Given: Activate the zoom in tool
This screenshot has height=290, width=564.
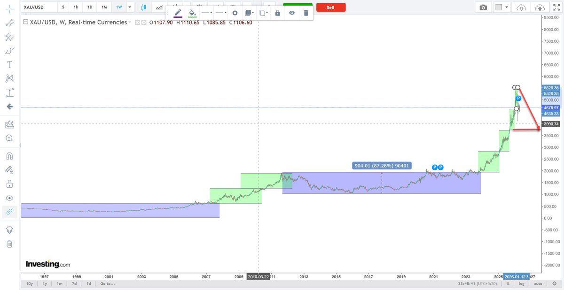Looking at the screenshot, I should pos(9,138).
